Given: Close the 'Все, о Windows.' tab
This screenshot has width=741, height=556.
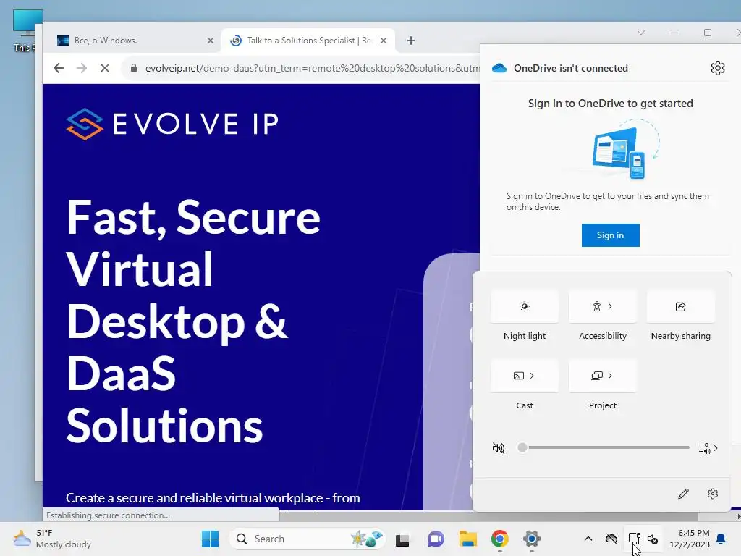Looking at the screenshot, I should [211, 41].
